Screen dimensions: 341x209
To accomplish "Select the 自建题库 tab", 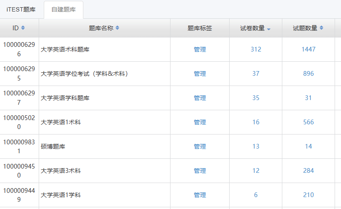I will point(63,9).
